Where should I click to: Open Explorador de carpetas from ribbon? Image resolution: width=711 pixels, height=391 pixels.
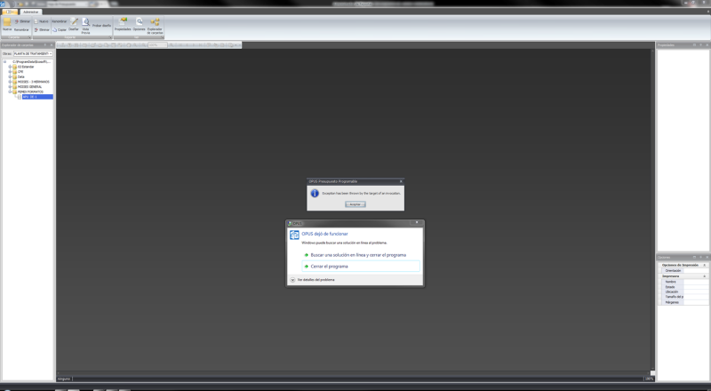pyautogui.click(x=155, y=24)
